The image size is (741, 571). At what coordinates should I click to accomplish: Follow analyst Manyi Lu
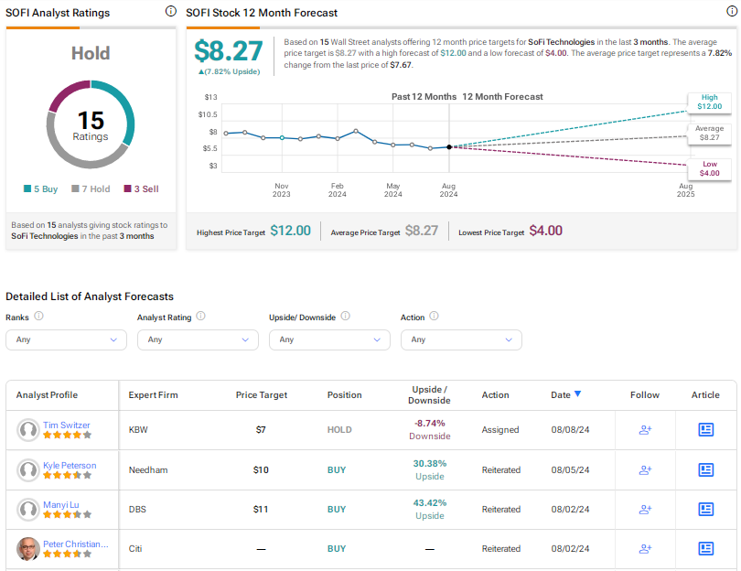[645, 509]
